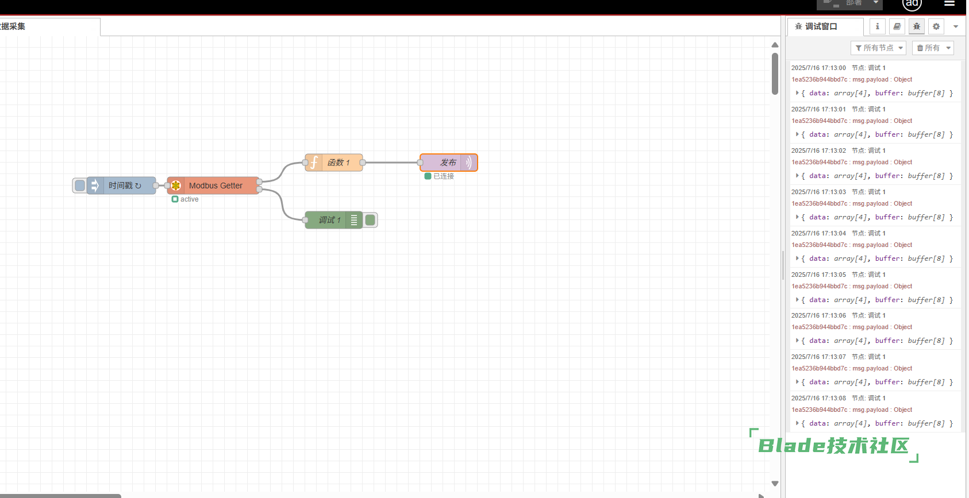Screen dimensions: 969x498
Task: Expand the sidebar tab list arrow
Action: (956, 26)
